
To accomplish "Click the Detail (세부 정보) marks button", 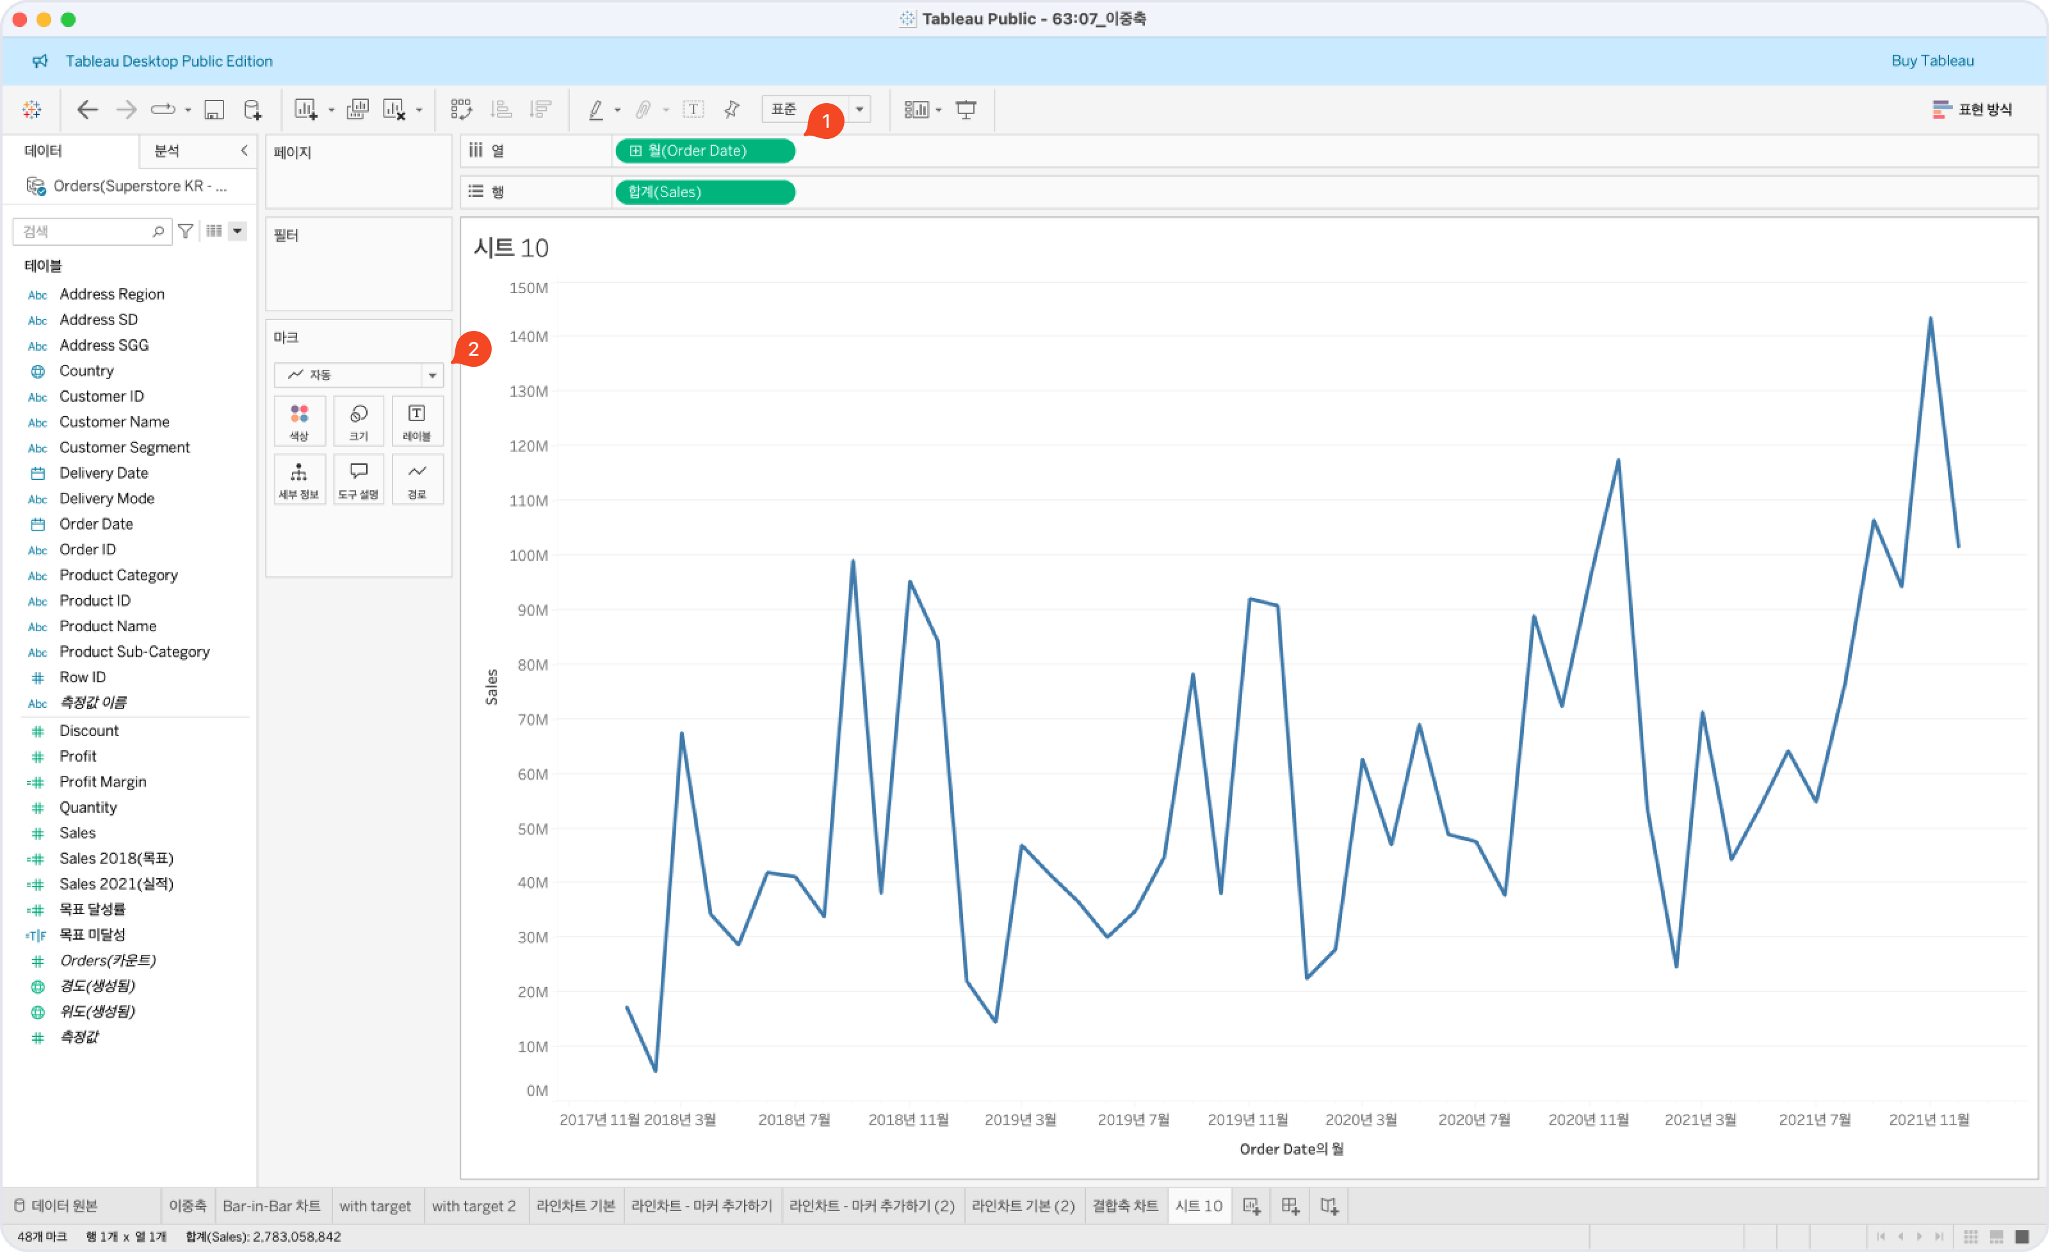I will coord(298,479).
